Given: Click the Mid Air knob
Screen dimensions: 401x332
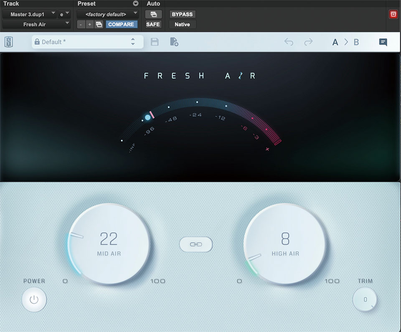Looking at the screenshot, I should pyautogui.click(x=109, y=244).
